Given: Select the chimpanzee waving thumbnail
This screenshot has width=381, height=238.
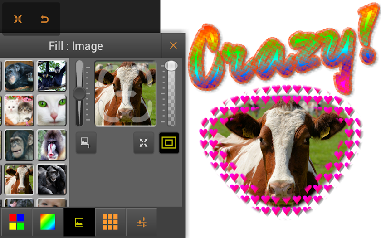Looking at the screenshot, I should [x=19, y=76].
